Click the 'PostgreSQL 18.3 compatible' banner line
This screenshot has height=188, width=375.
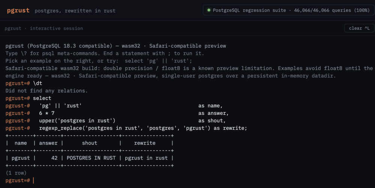pos(116,46)
